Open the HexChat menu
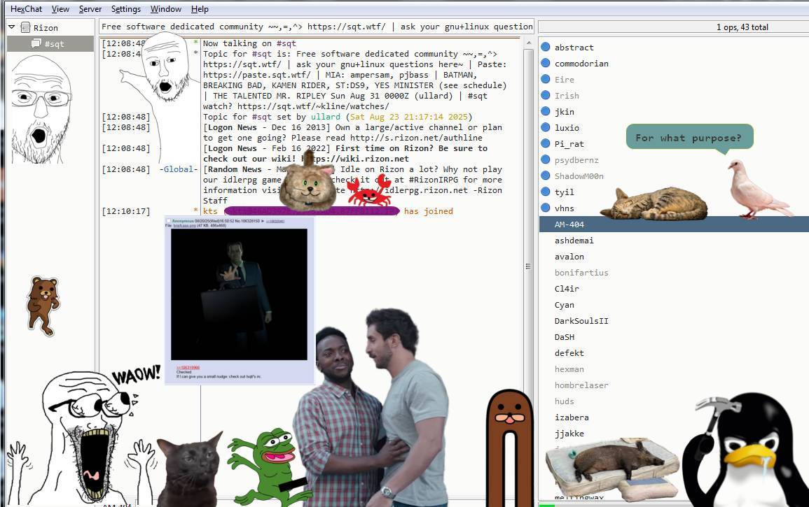This screenshot has width=809, height=507. [27, 9]
